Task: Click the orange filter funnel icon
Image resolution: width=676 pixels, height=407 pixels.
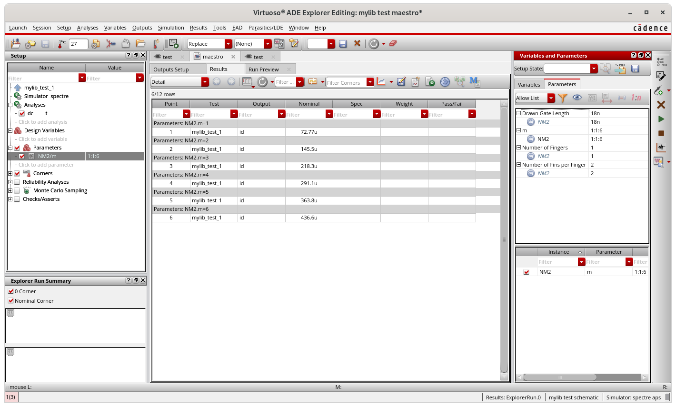Action: click(x=563, y=98)
